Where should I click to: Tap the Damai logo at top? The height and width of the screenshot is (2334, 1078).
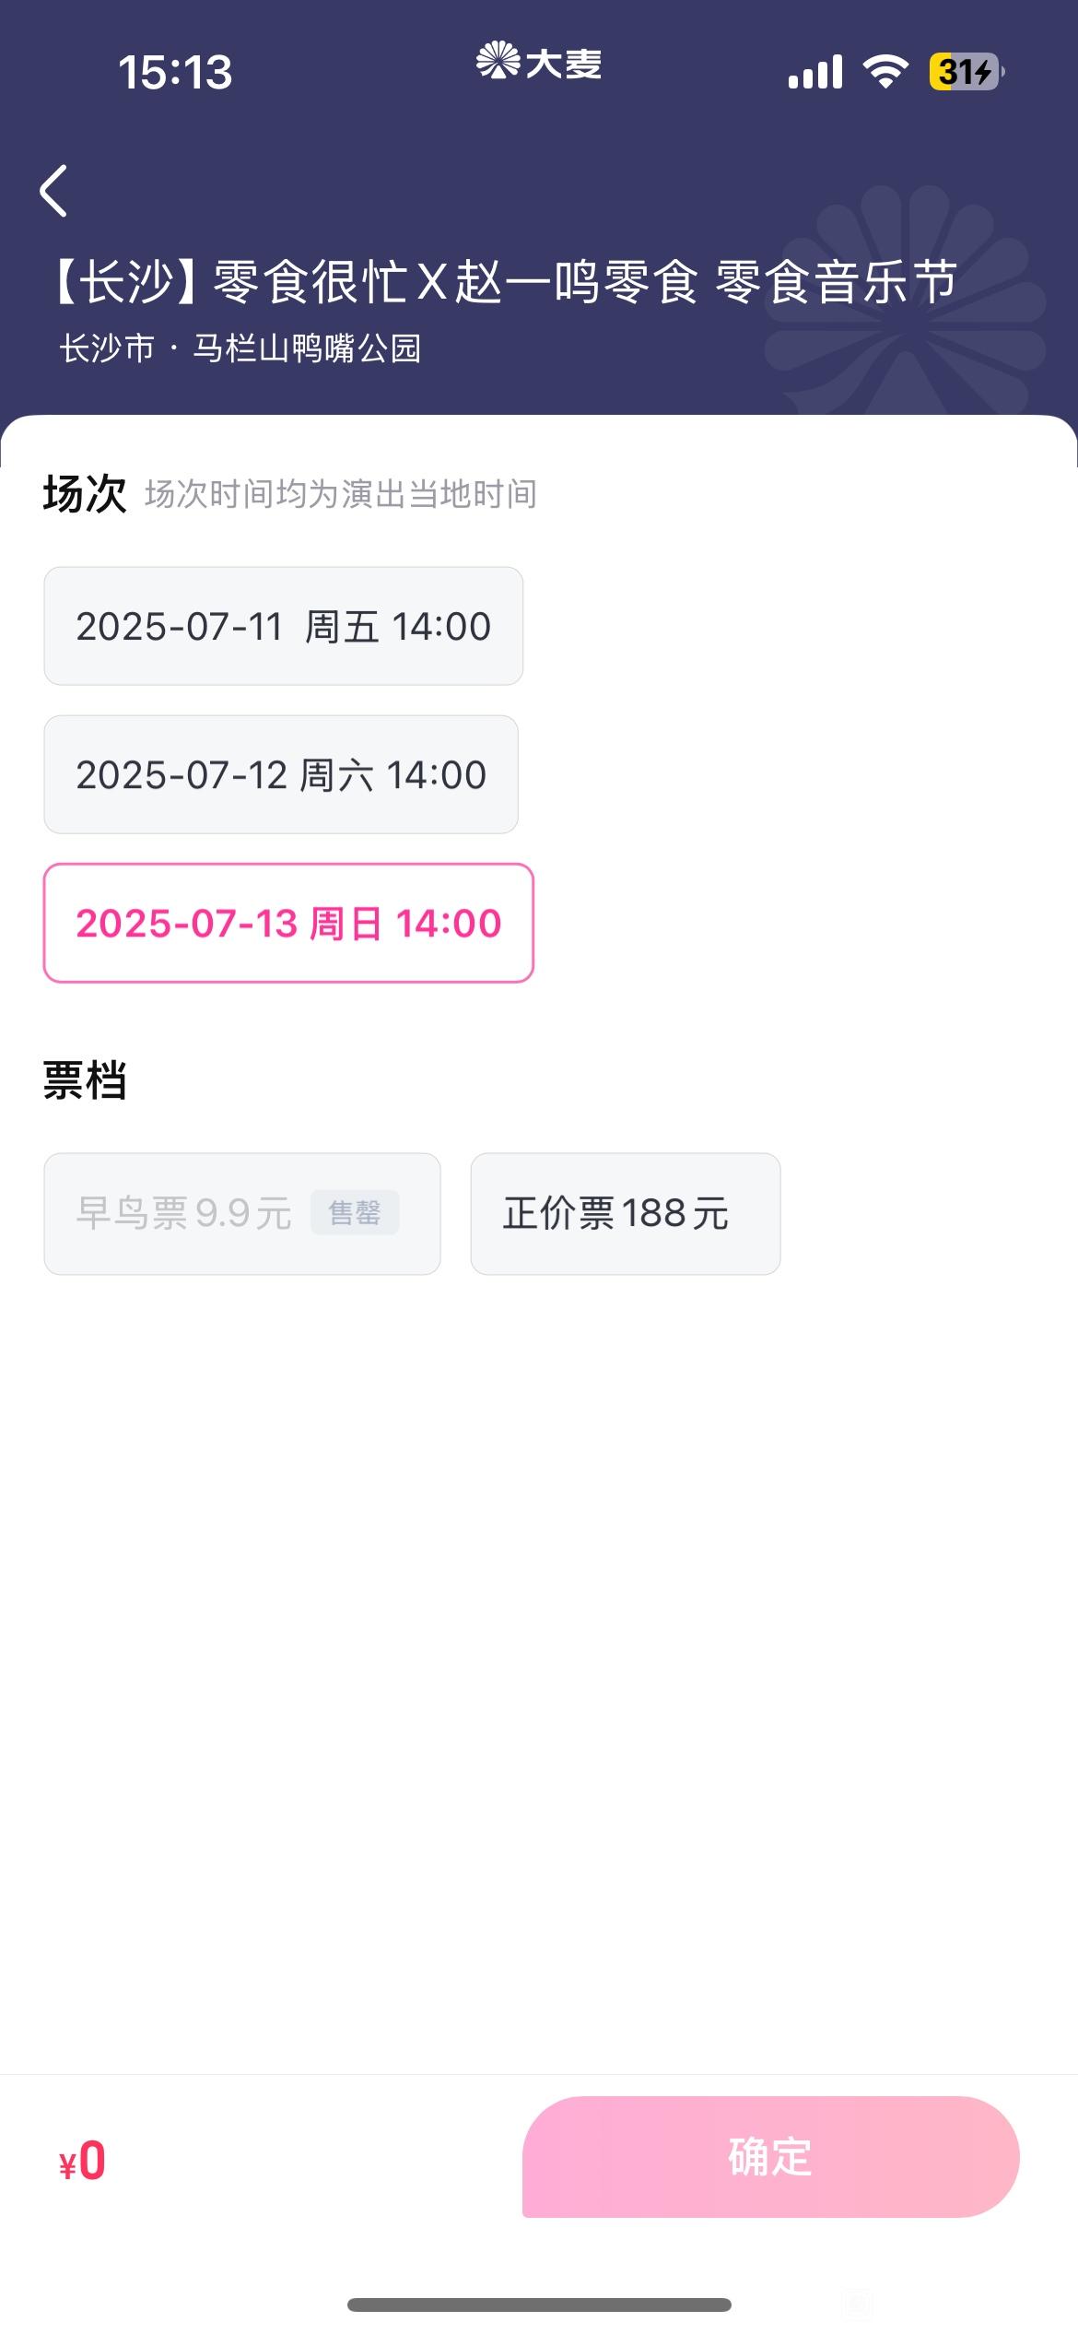point(539,62)
